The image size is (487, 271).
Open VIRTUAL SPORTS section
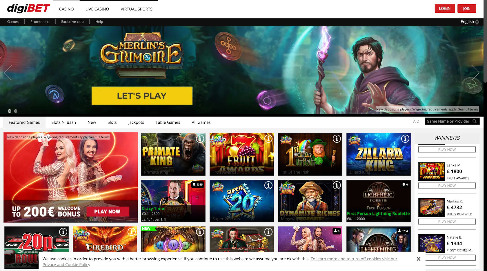pyautogui.click(x=137, y=9)
